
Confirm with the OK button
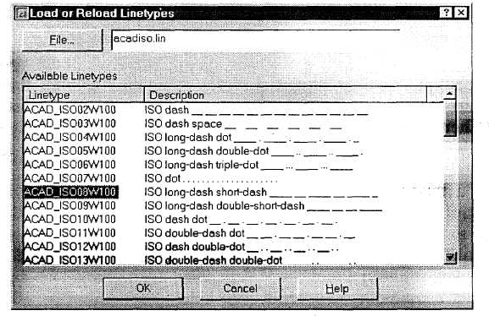click(143, 288)
